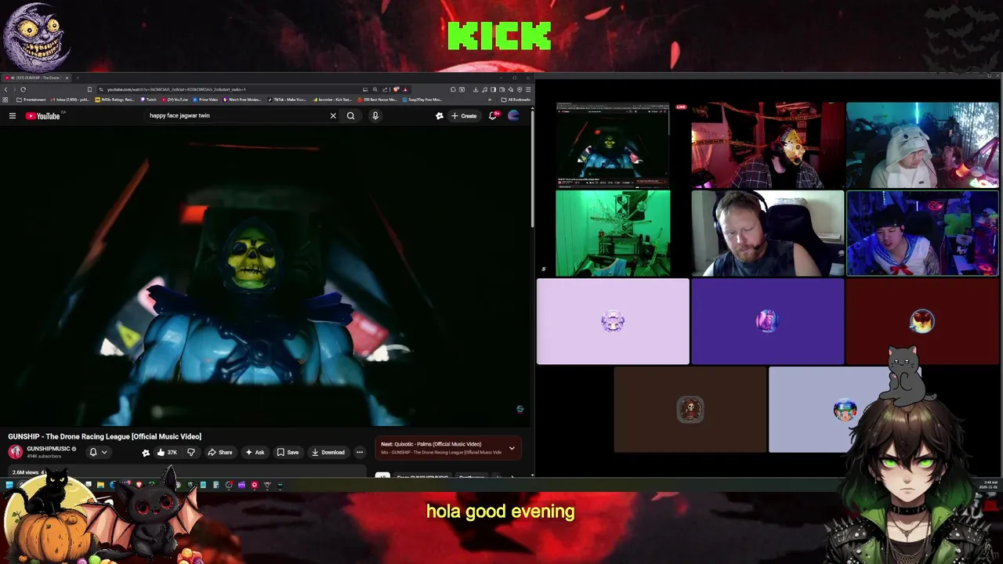This screenshot has height=564, width=1003.
Task: Reload the browser page
Action: click(x=23, y=89)
